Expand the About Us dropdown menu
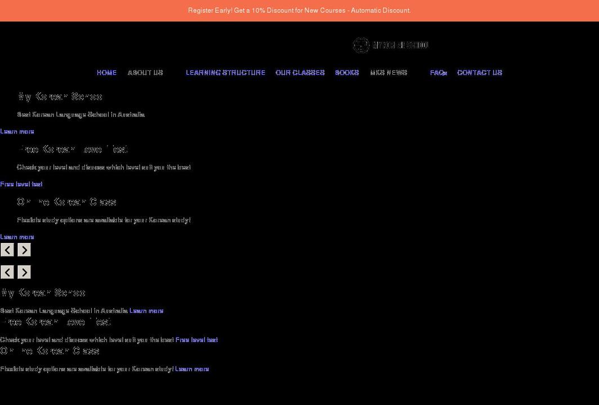Viewport: 599px width, 405px height. coord(145,72)
